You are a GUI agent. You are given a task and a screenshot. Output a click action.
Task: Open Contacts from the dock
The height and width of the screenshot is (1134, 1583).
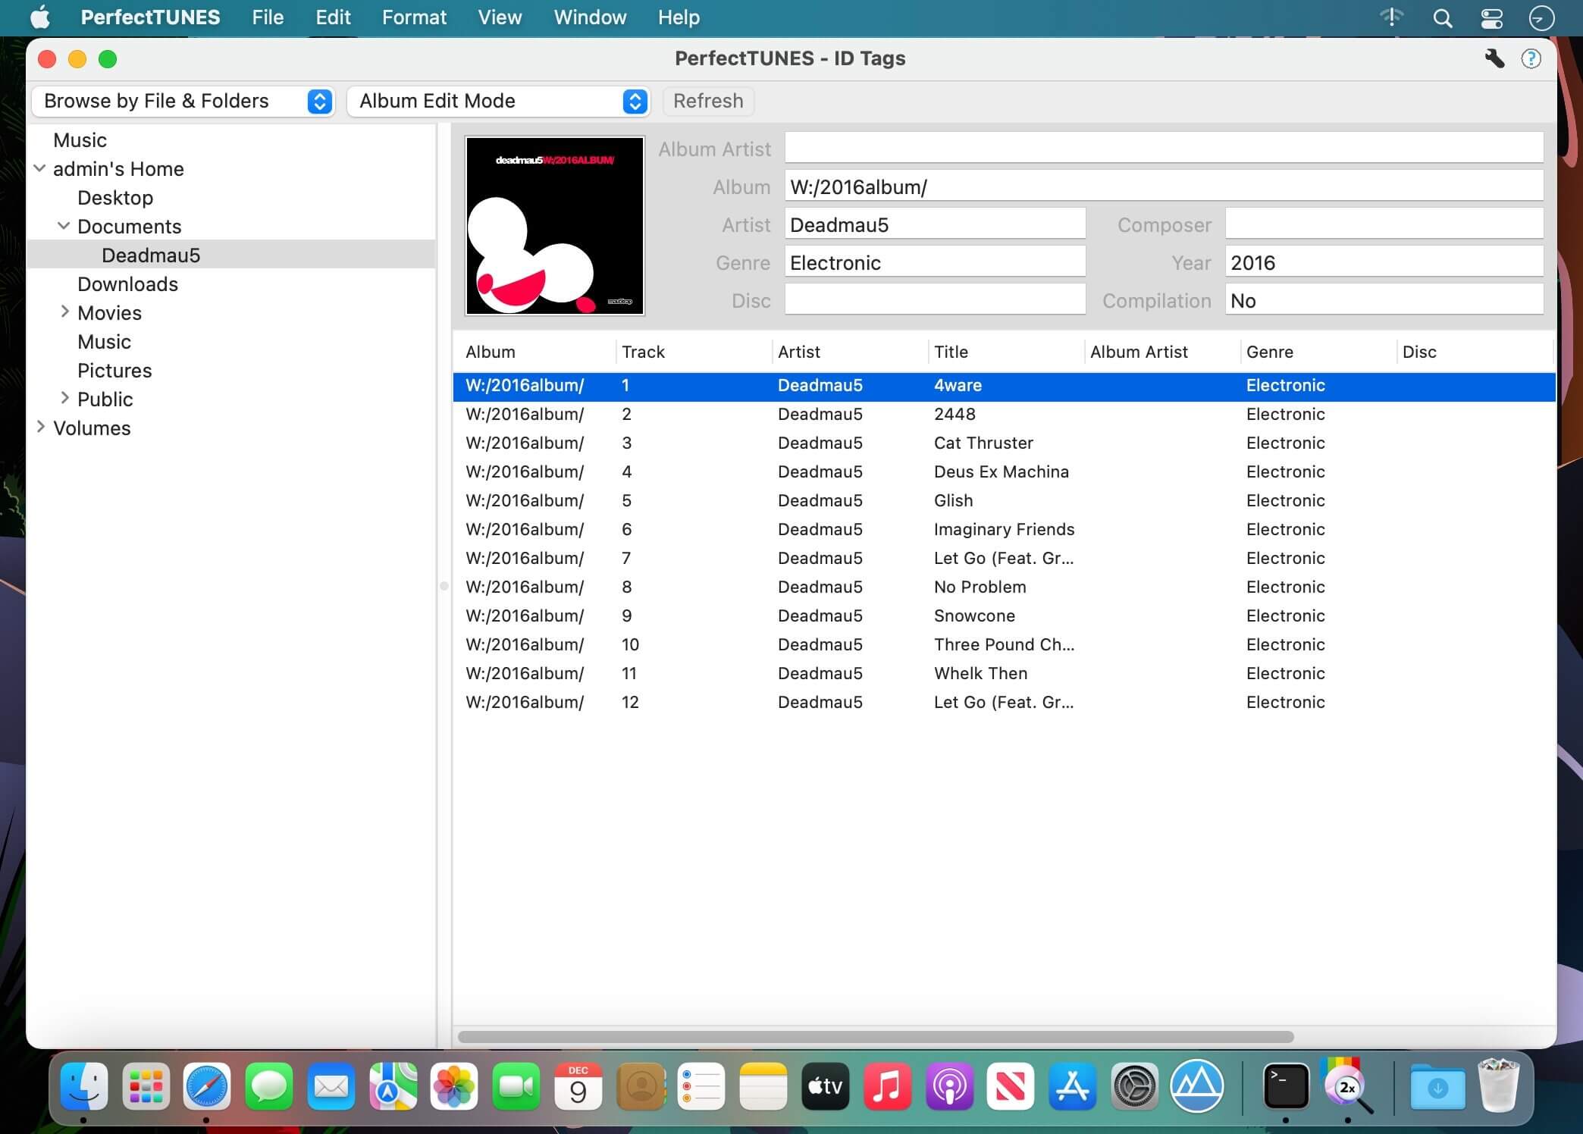tap(641, 1086)
